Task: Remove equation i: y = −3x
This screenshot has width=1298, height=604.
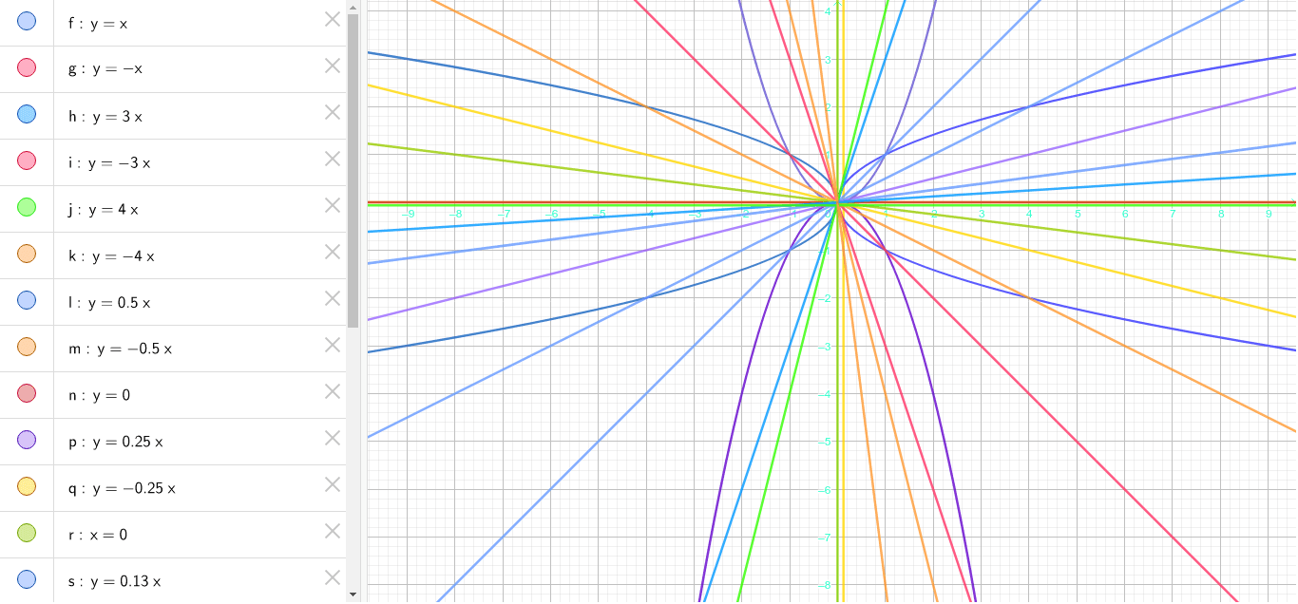Action: click(x=333, y=159)
